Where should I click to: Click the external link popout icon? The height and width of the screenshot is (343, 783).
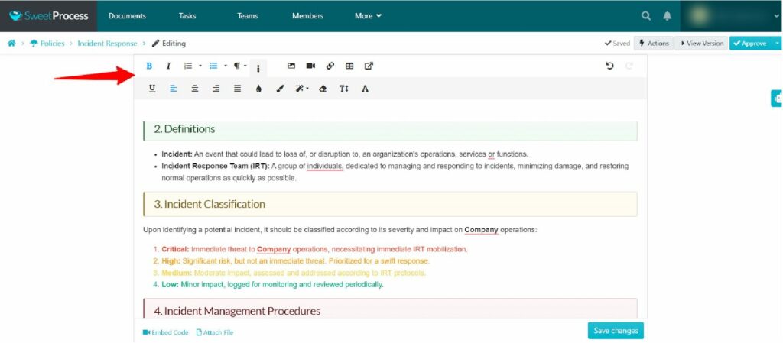369,66
